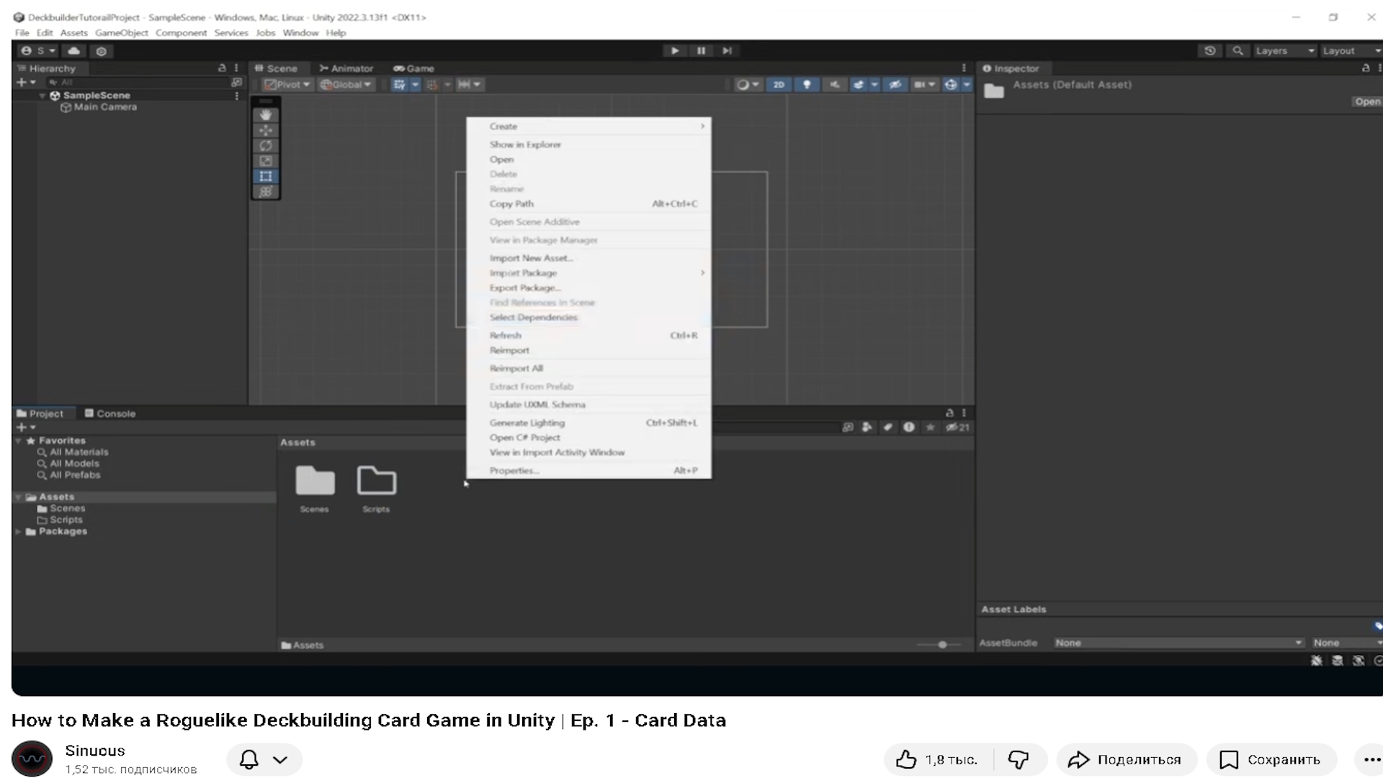Activate the Rect tool in Scene view
The height and width of the screenshot is (778, 1383).
(x=266, y=176)
